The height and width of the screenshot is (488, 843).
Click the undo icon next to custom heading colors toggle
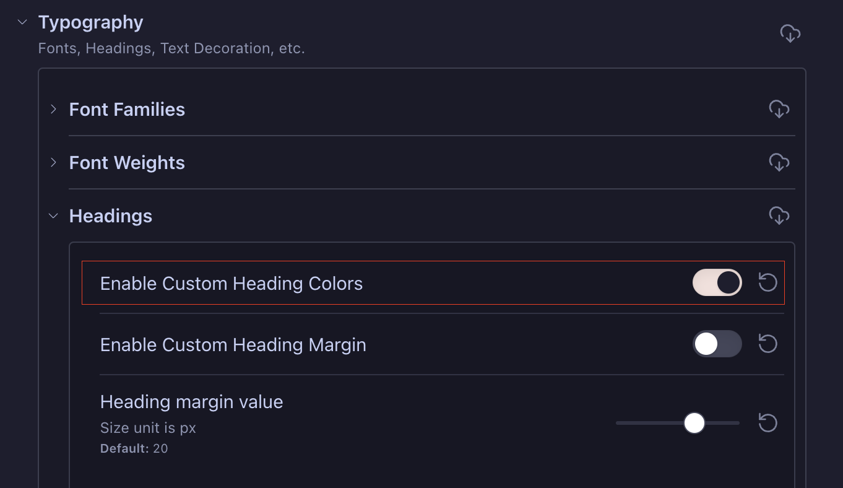(x=767, y=282)
